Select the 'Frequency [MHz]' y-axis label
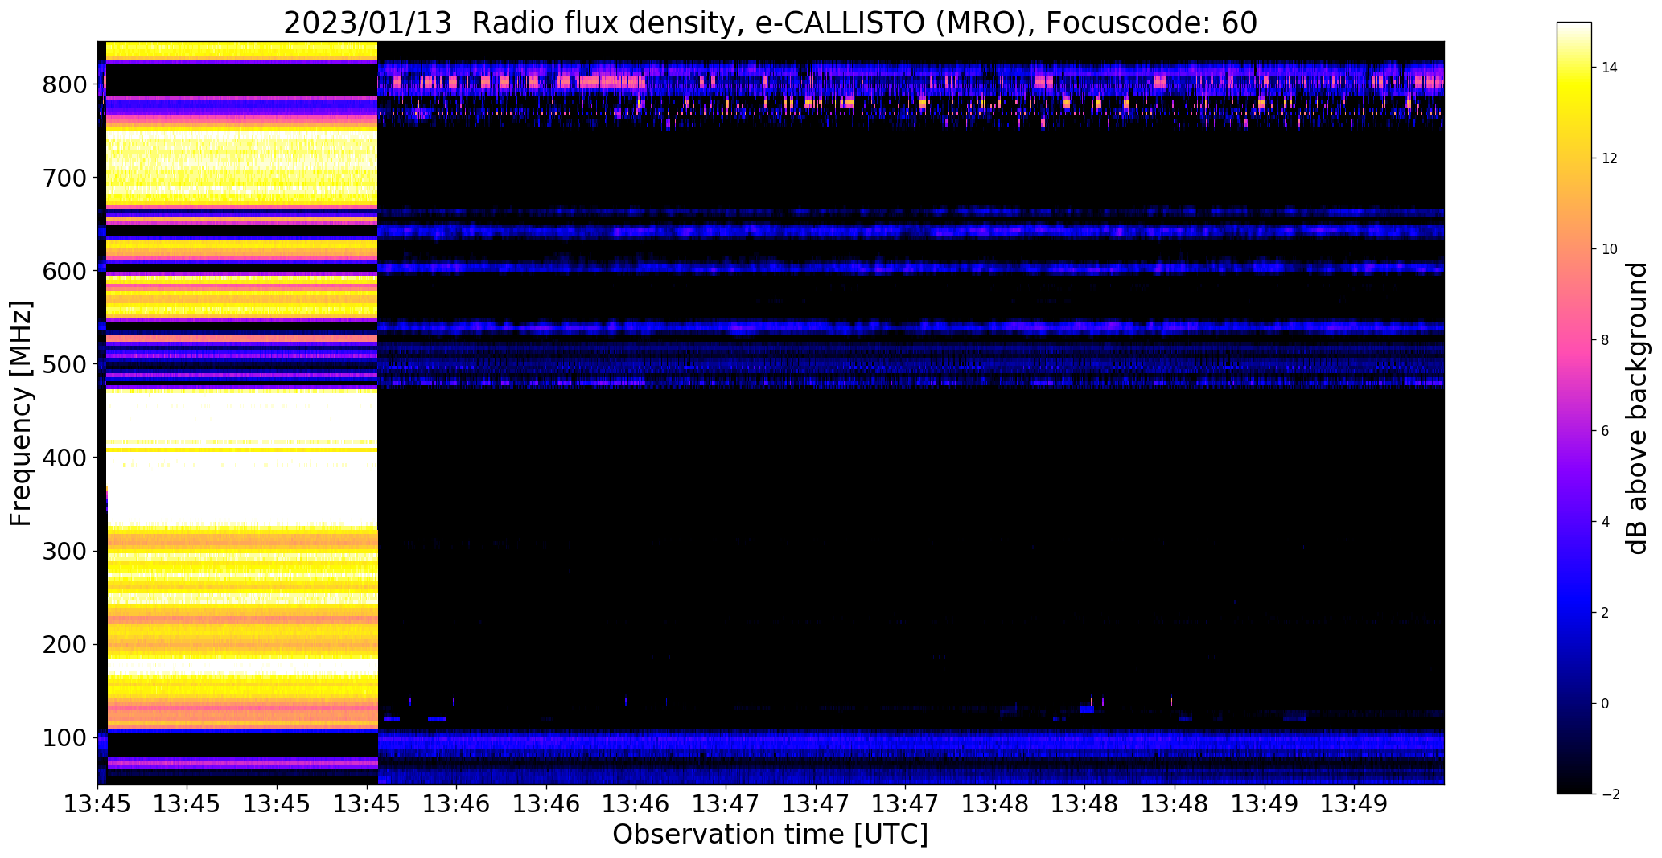This screenshot has width=1662, height=858. pos(22,413)
